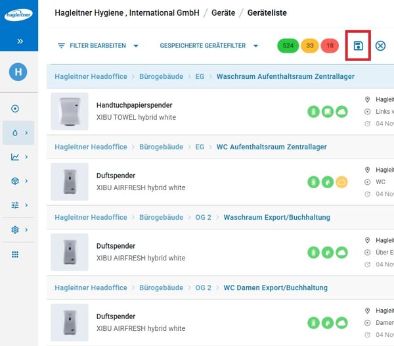Click the target circle icon in sidebar
Viewport: 394px width, 346px height.
[16, 109]
